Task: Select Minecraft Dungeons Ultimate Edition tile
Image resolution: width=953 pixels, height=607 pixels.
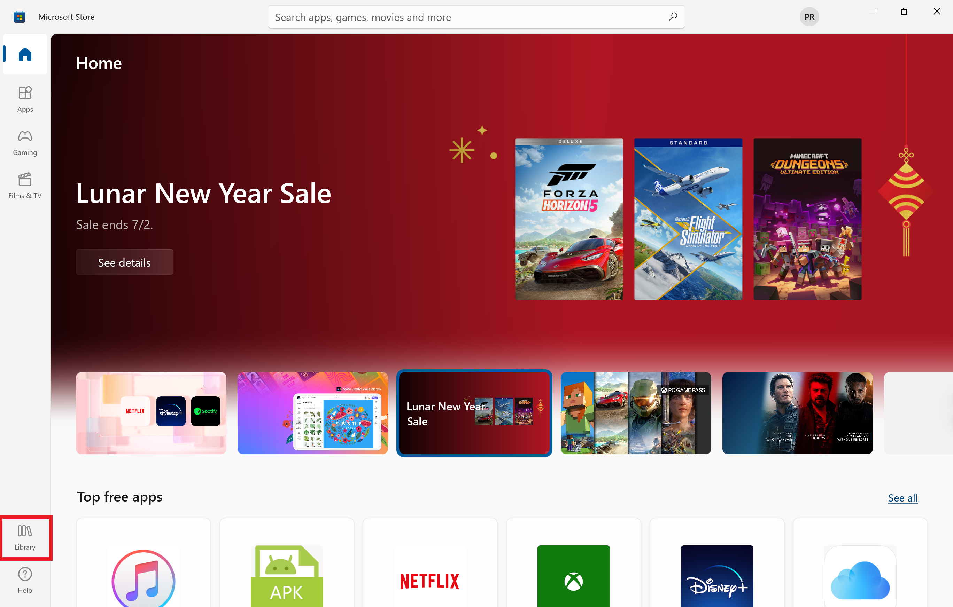Action: click(x=808, y=219)
